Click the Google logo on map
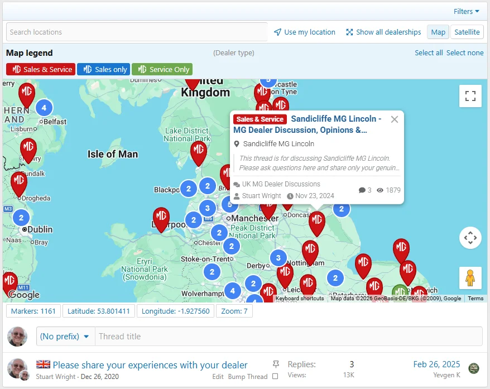 coord(24,294)
